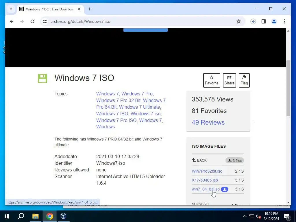Bookmark this page with the star icon
The width and height of the screenshot is (296, 222).
(x=238, y=21)
